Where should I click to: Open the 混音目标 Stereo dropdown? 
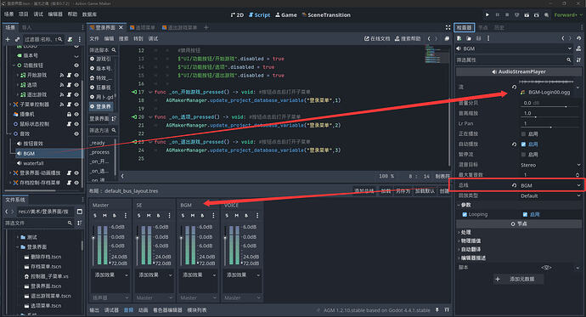[x=550, y=165]
